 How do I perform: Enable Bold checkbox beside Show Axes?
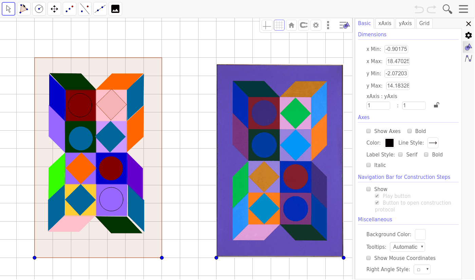coord(410,131)
